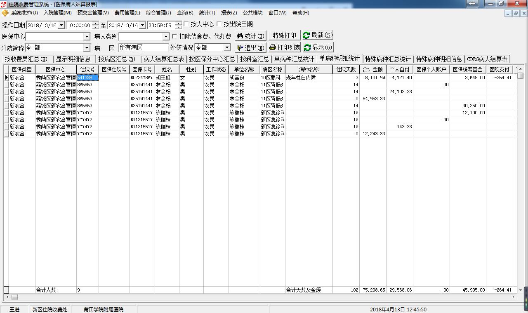Click the status bar entry 莆田学院附属医院

coord(104,309)
